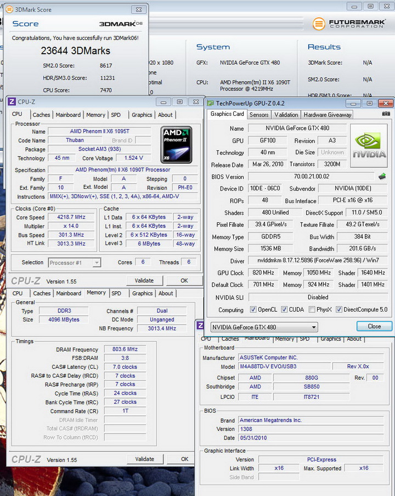
Task: Toggle the OpenCL checkbox
Action: (x=253, y=309)
